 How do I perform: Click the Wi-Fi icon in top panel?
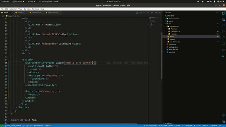[208, 1]
